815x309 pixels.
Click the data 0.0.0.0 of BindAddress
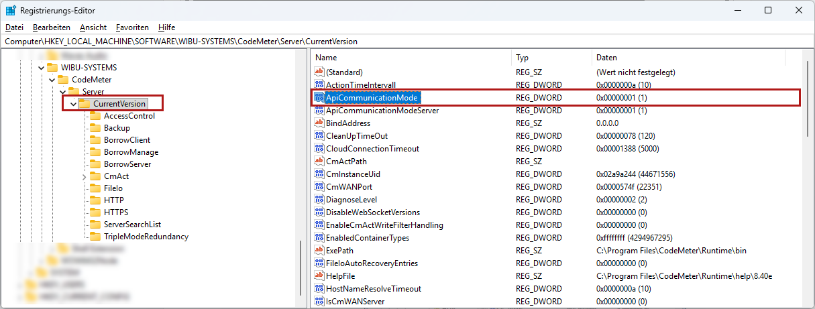click(x=608, y=123)
